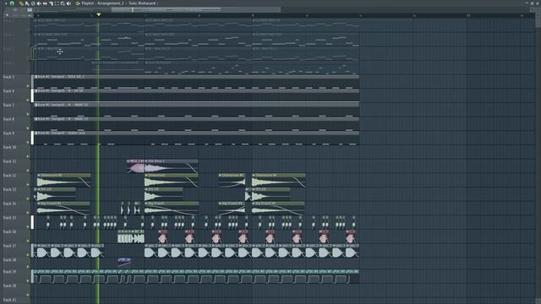Select the third short Track 12 clip
Viewport: 541px width, 304px height.
pyautogui.click(x=232, y=181)
